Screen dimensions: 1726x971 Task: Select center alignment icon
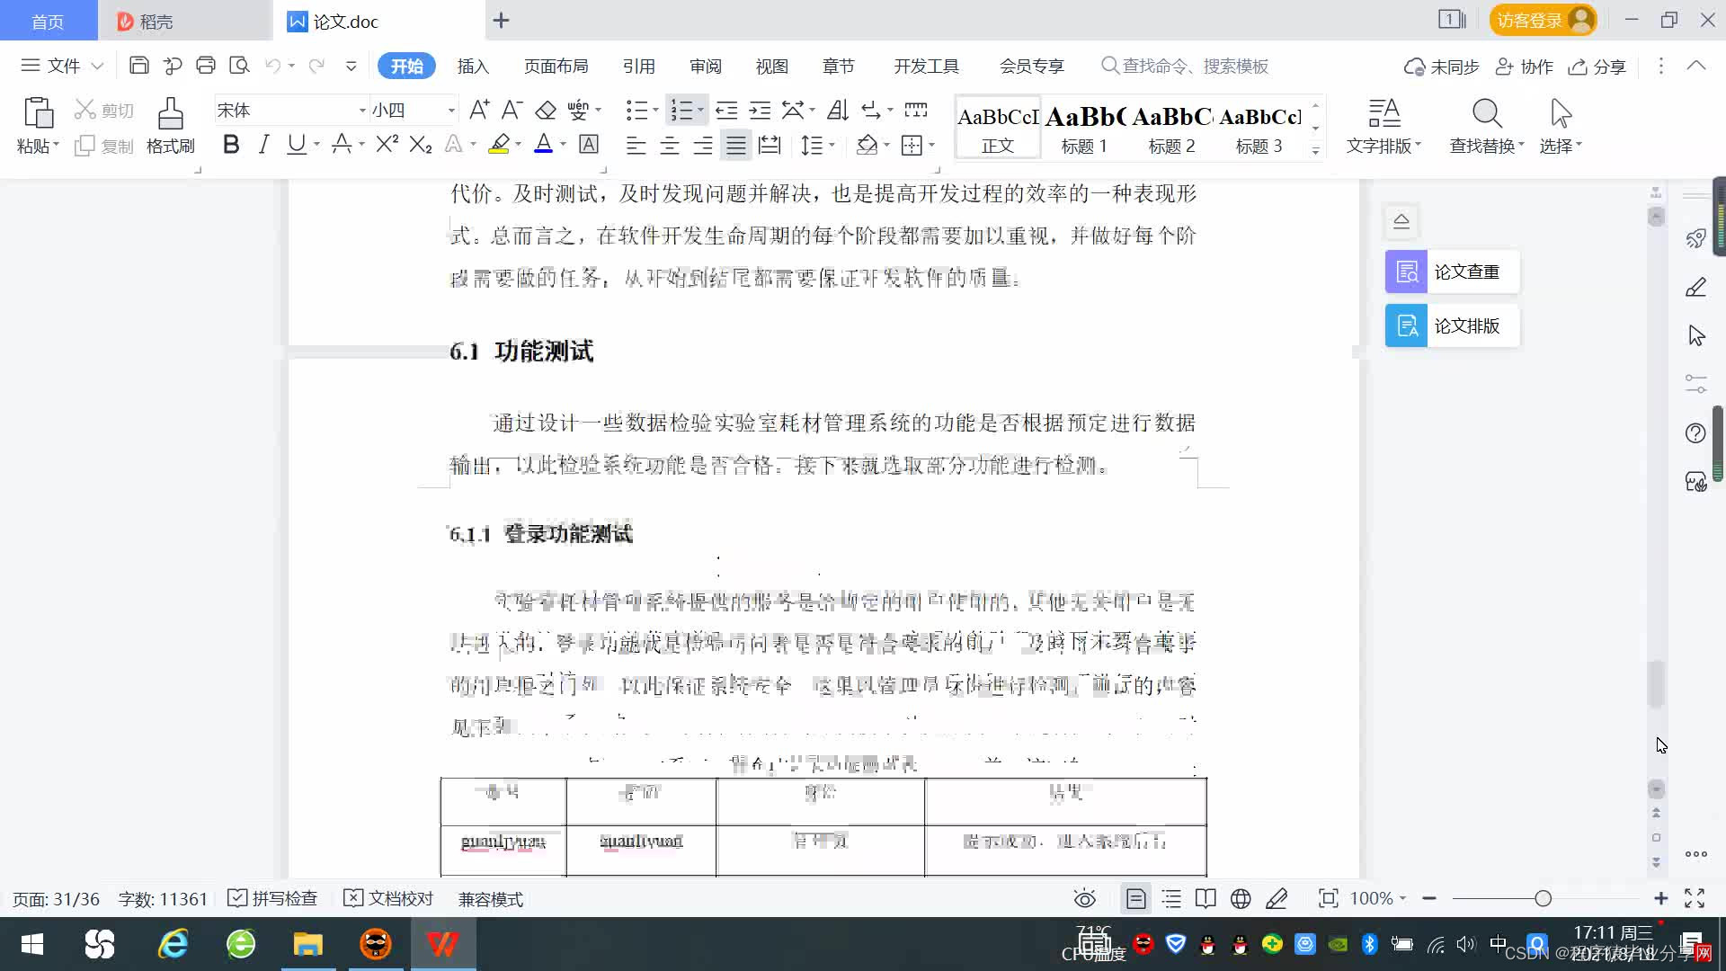click(670, 146)
